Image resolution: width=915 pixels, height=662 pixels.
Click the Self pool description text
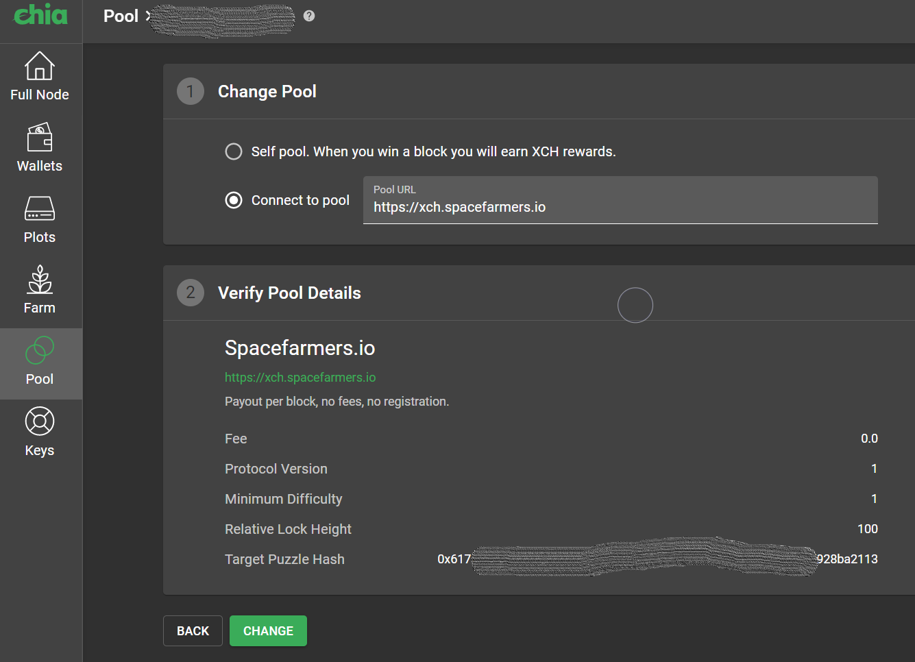[434, 151]
